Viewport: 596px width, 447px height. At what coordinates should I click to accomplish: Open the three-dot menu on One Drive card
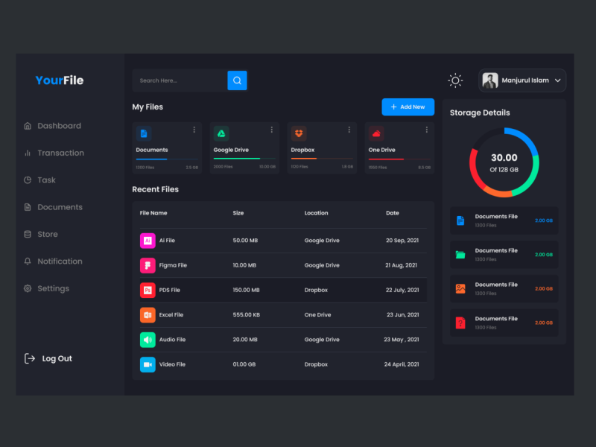(427, 130)
